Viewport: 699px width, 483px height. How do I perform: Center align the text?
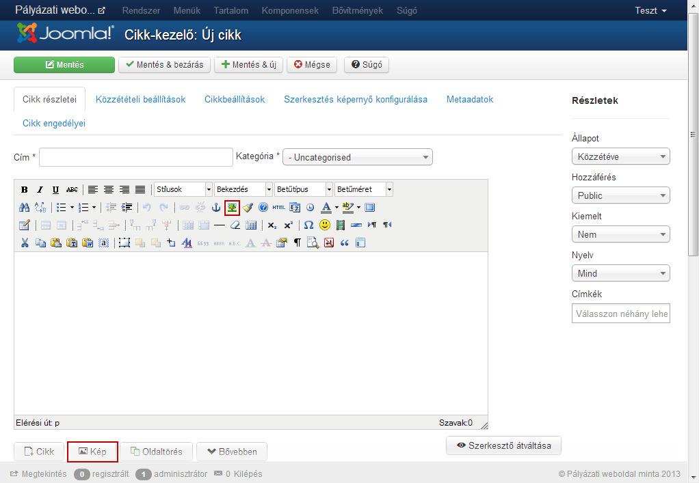click(x=108, y=190)
